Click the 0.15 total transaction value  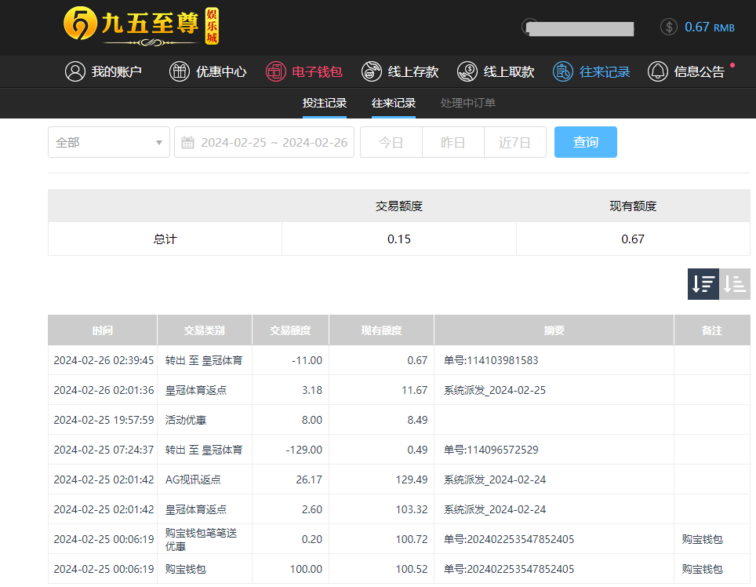pyautogui.click(x=398, y=239)
